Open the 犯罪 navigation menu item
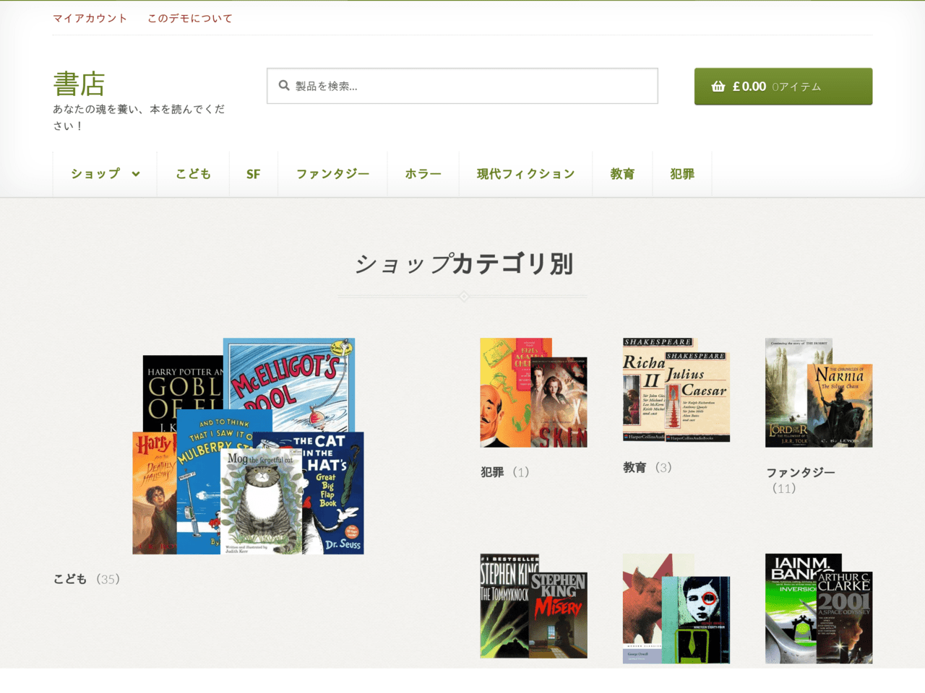 [x=682, y=174]
